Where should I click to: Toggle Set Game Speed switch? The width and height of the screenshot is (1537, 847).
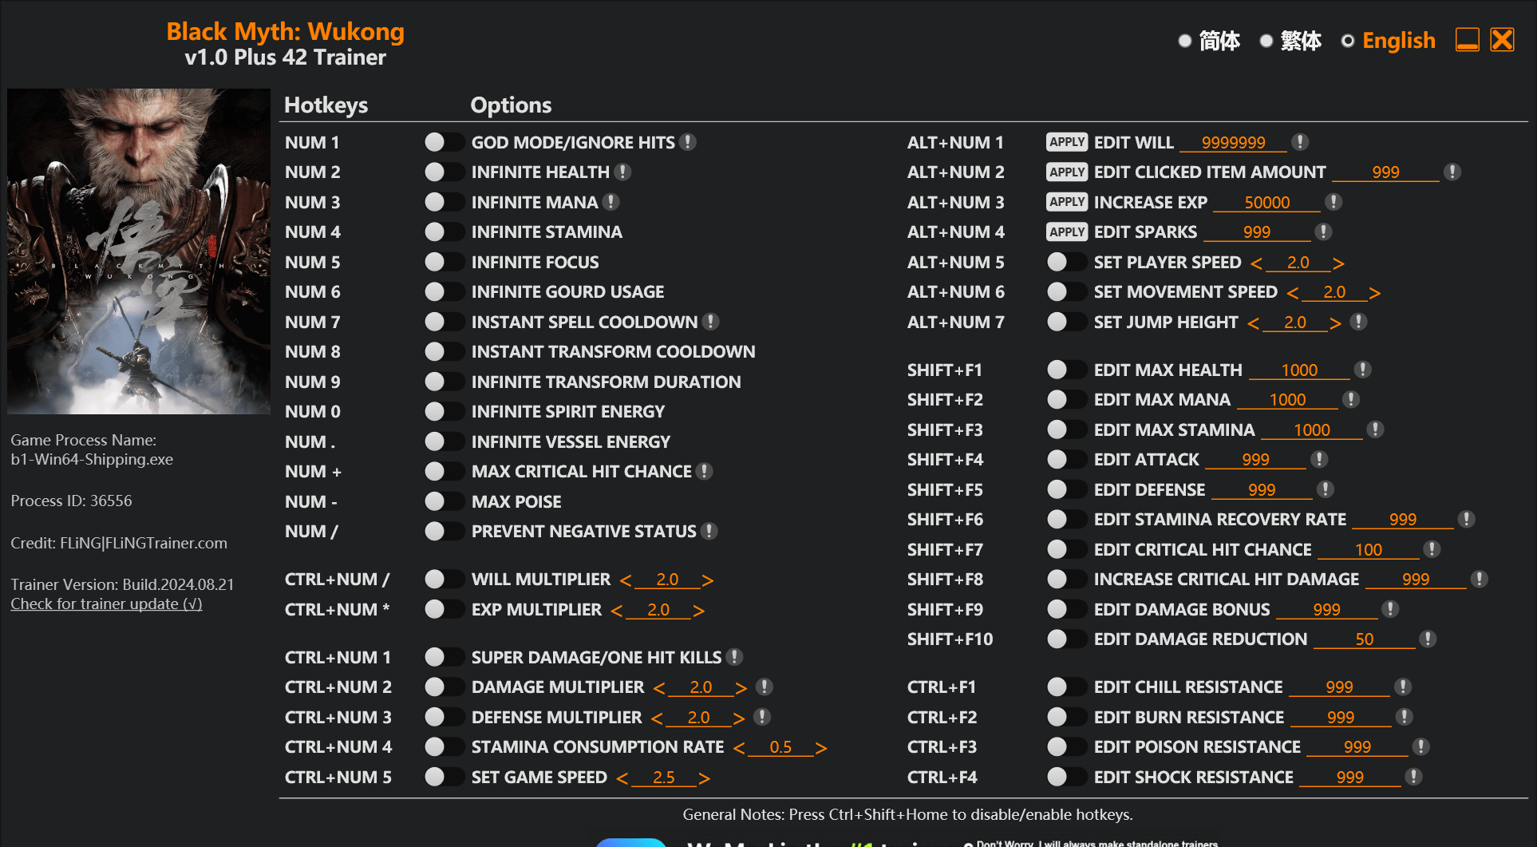444,777
